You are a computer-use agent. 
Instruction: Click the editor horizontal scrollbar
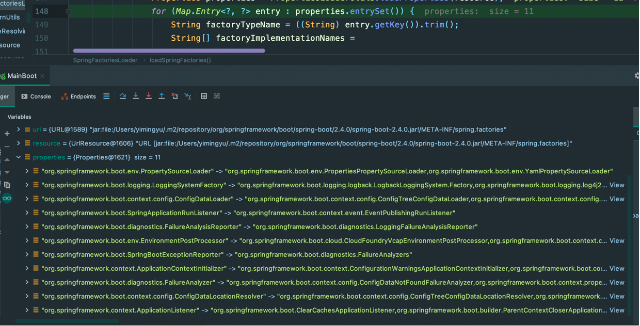coord(169,51)
